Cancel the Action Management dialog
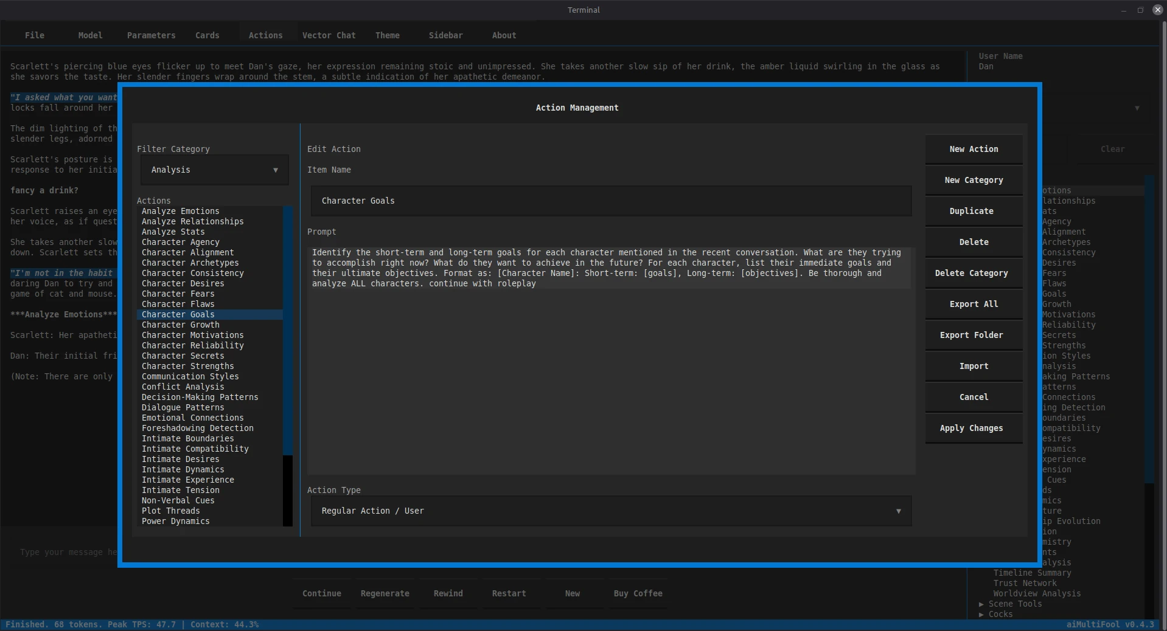Screen dimensions: 1167x631 point(973,397)
